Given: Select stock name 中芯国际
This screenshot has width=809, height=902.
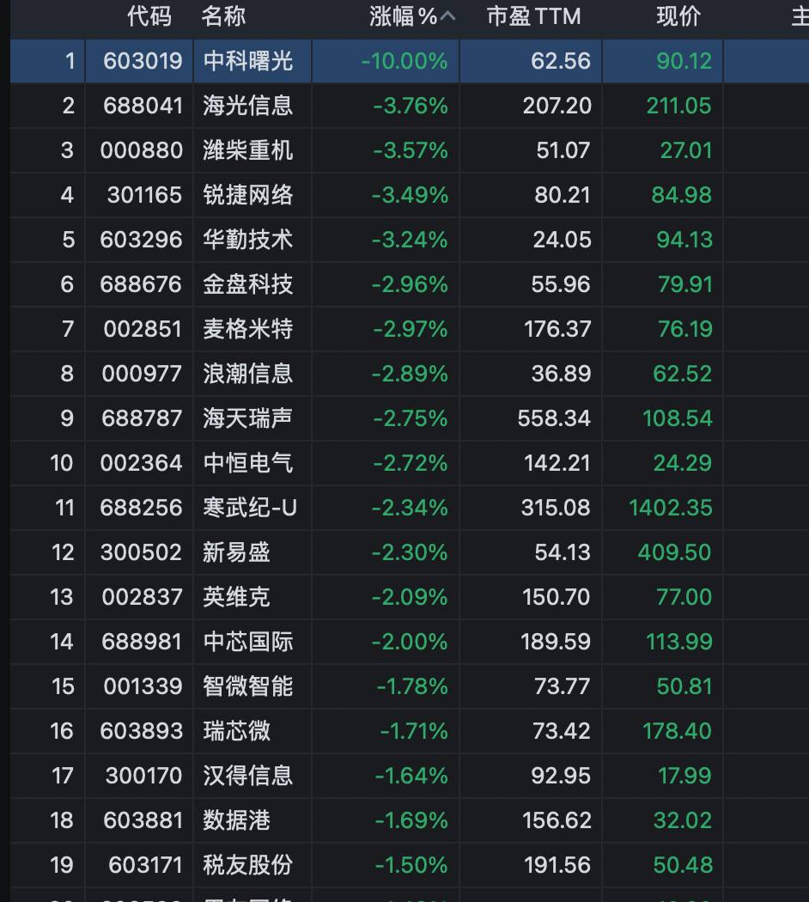Looking at the screenshot, I should click(248, 642).
